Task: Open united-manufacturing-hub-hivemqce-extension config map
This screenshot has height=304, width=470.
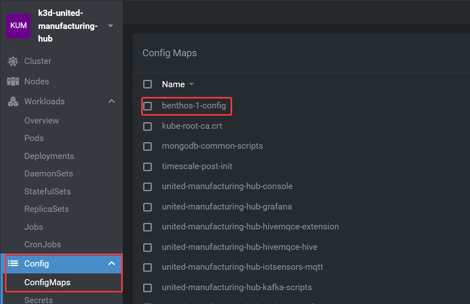Action: 250,227
